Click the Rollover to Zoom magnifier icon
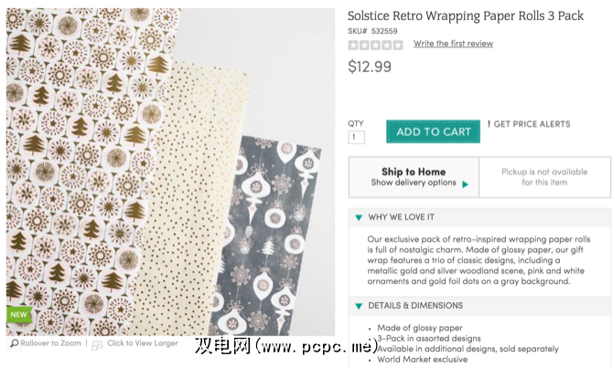Viewport: 613px width, 367px height. click(x=15, y=344)
